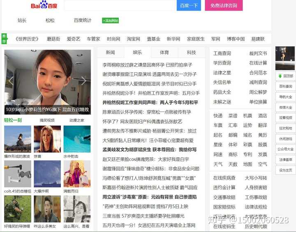The image size is (296, 232).
Task: Open the headline starting 三度当爸 57岁庾澄庆
Action: (x=143, y=216)
